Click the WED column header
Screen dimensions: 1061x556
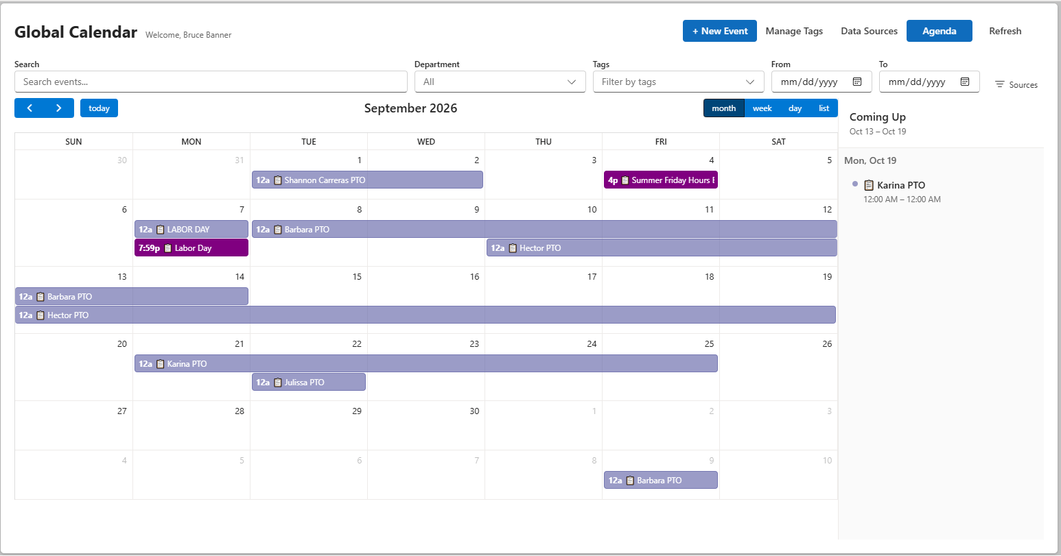click(x=426, y=142)
